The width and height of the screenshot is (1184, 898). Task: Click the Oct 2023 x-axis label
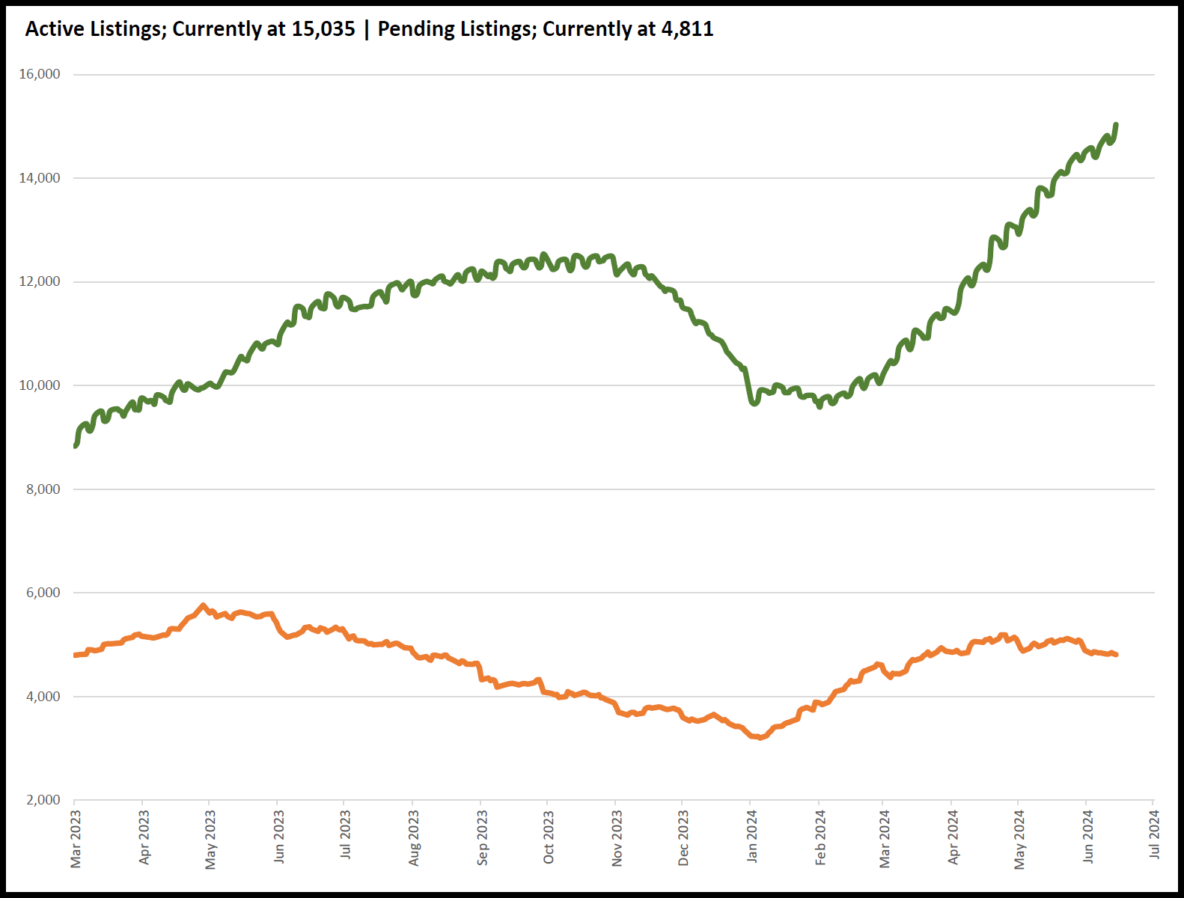point(549,837)
